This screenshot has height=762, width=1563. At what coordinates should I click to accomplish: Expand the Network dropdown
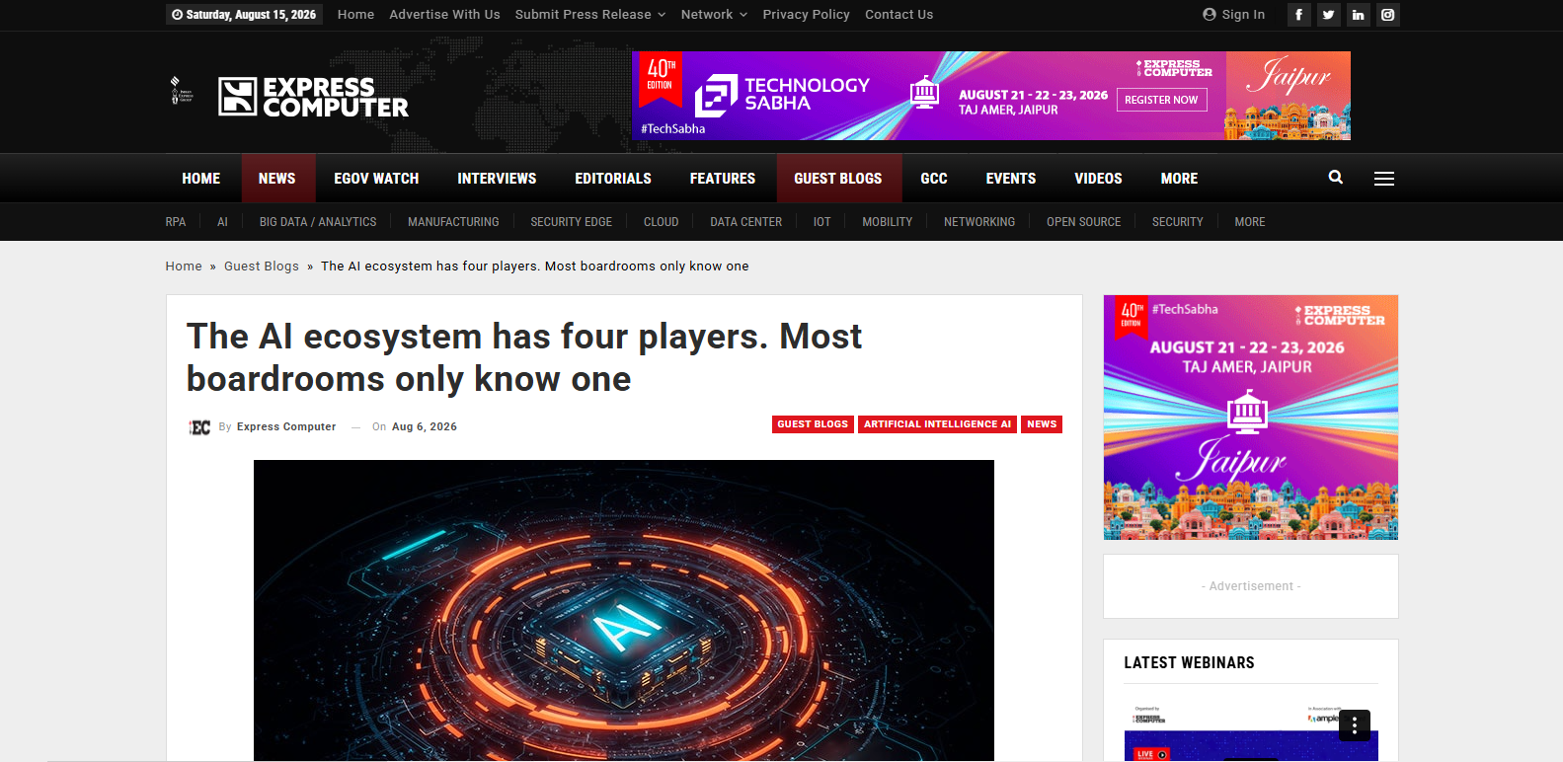[x=714, y=15]
